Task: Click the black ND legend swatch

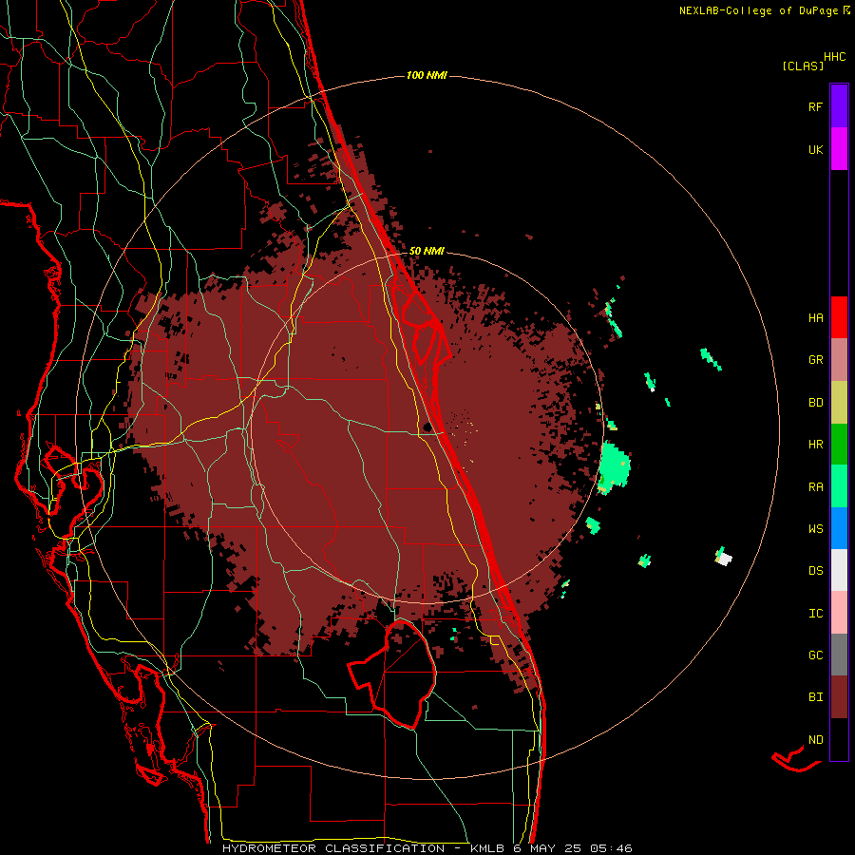Action: pos(839,739)
